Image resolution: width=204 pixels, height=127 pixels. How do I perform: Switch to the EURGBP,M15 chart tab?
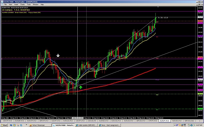pos(19,121)
